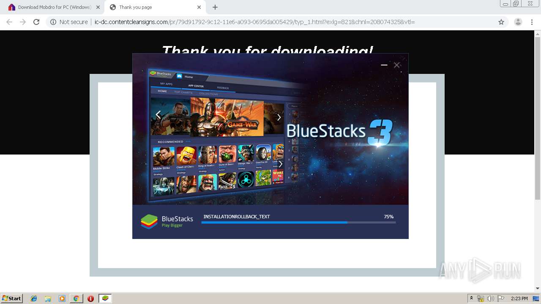This screenshot has width=541, height=304.
Task: Bookmark this page with the star icon
Action: point(501,22)
